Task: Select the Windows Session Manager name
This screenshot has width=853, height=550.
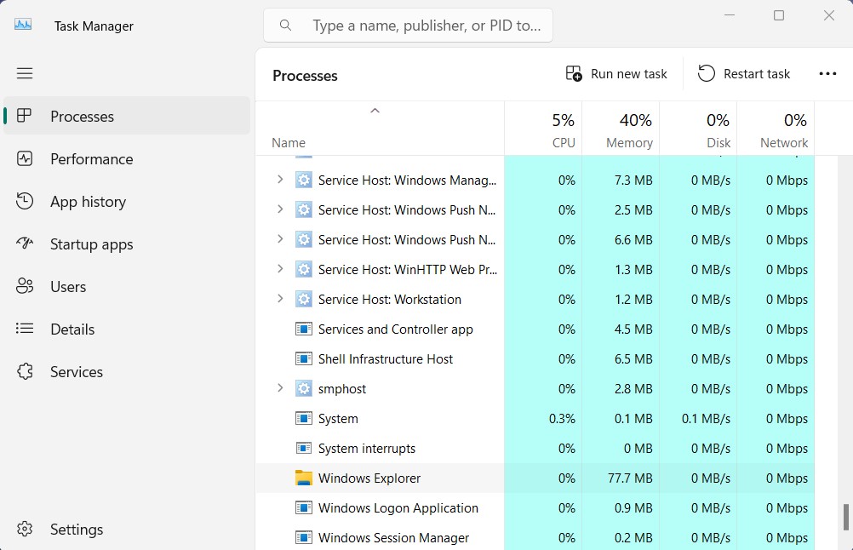Action: tap(393, 538)
